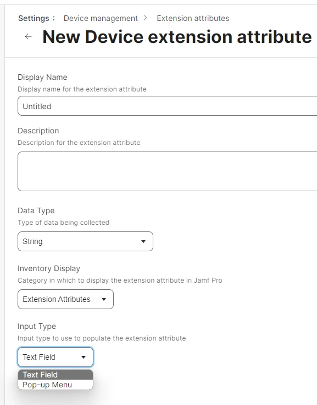Screen dimensions: 317x405
Task: Choose Pop-up Menu from the list
Action: 55,385
